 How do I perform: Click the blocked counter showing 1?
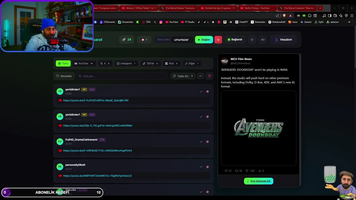click(x=144, y=39)
